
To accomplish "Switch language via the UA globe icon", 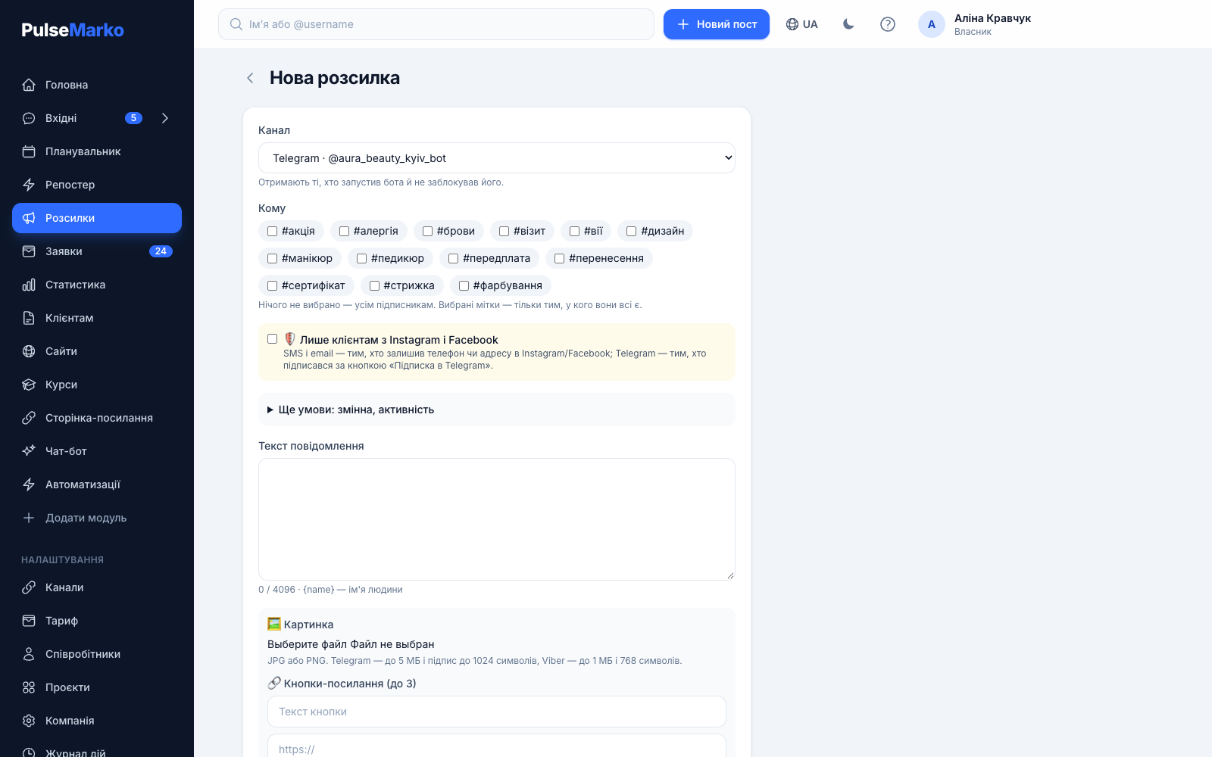I will tap(801, 24).
